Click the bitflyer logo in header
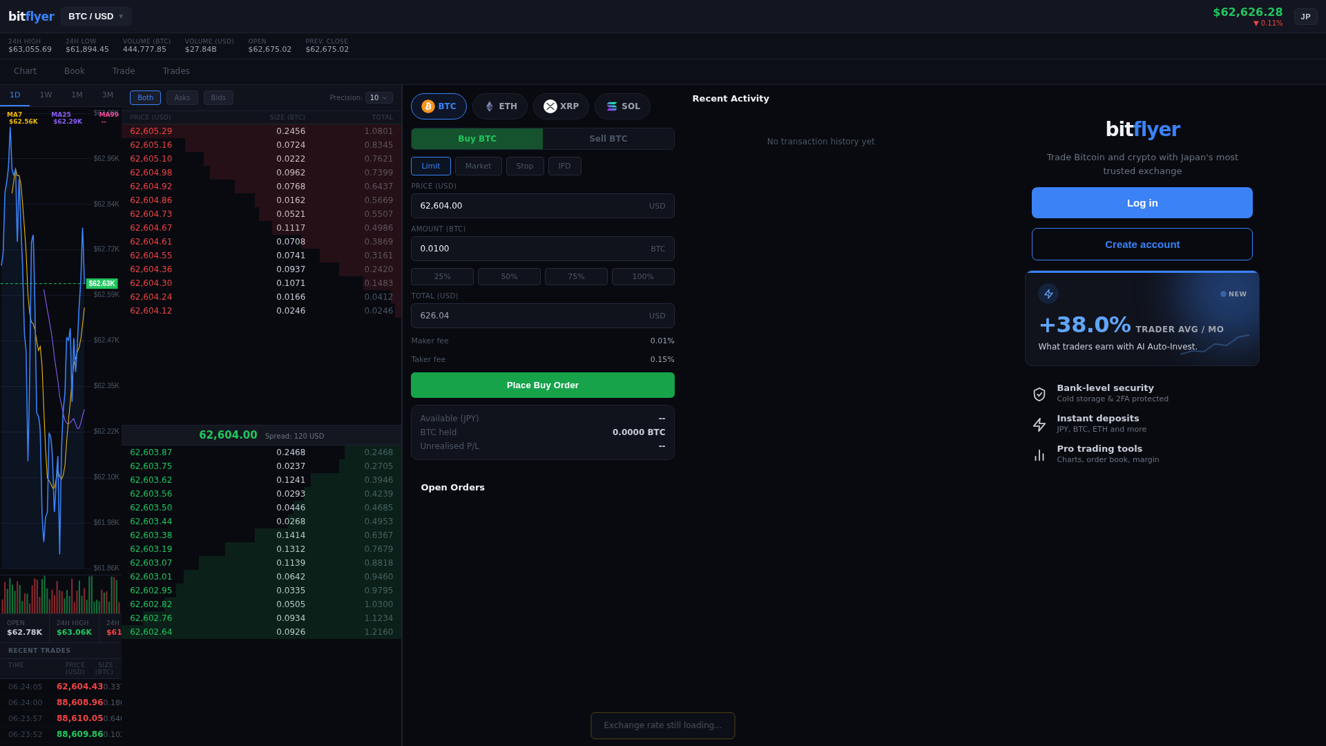Image resolution: width=1326 pixels, height=746 pixels. (x=31, y=17)
